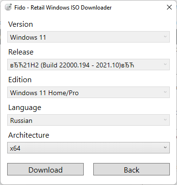177x185 pixels.
Task: Click the Edition label text
Action: tap(20, 80)
